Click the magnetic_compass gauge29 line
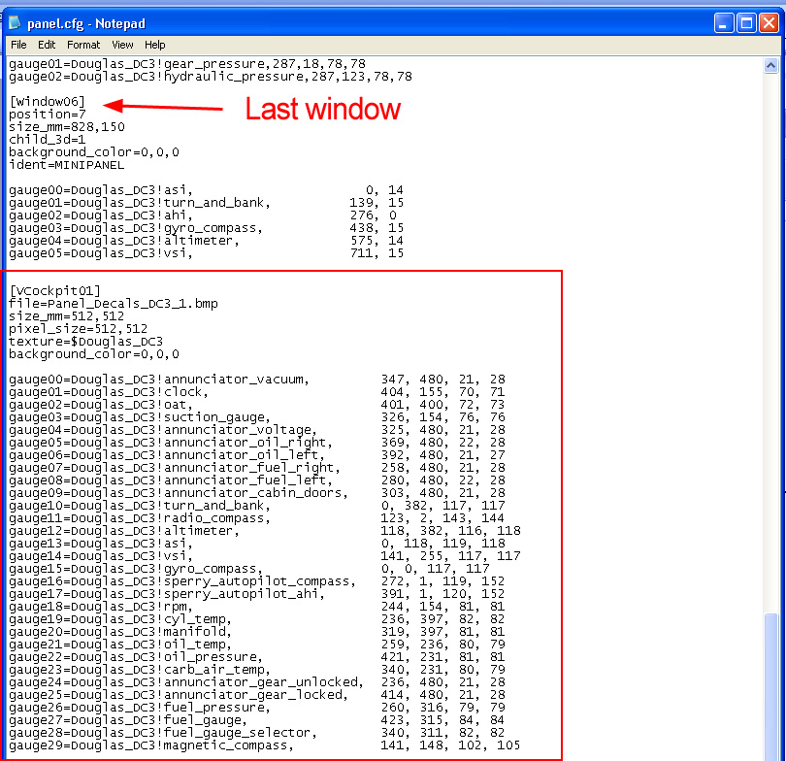The height and width of the screenshot is (761, 786). point(264,745)
